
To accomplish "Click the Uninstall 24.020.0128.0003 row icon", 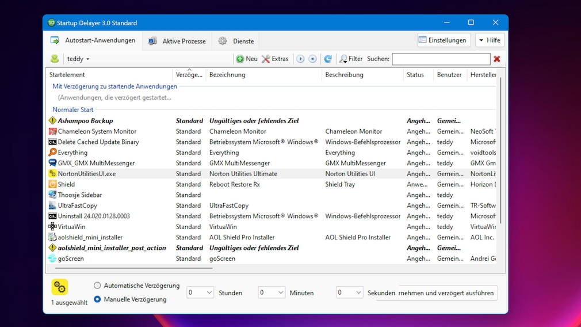I will (x=52, y=216).
